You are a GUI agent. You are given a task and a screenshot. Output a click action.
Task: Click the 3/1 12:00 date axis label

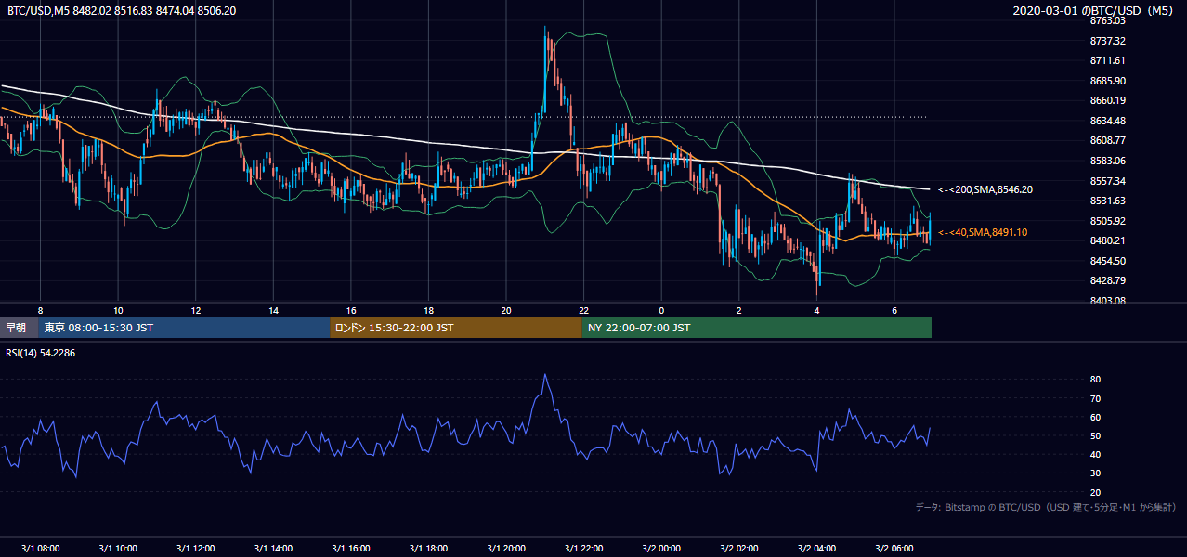[x=195, y=548]
